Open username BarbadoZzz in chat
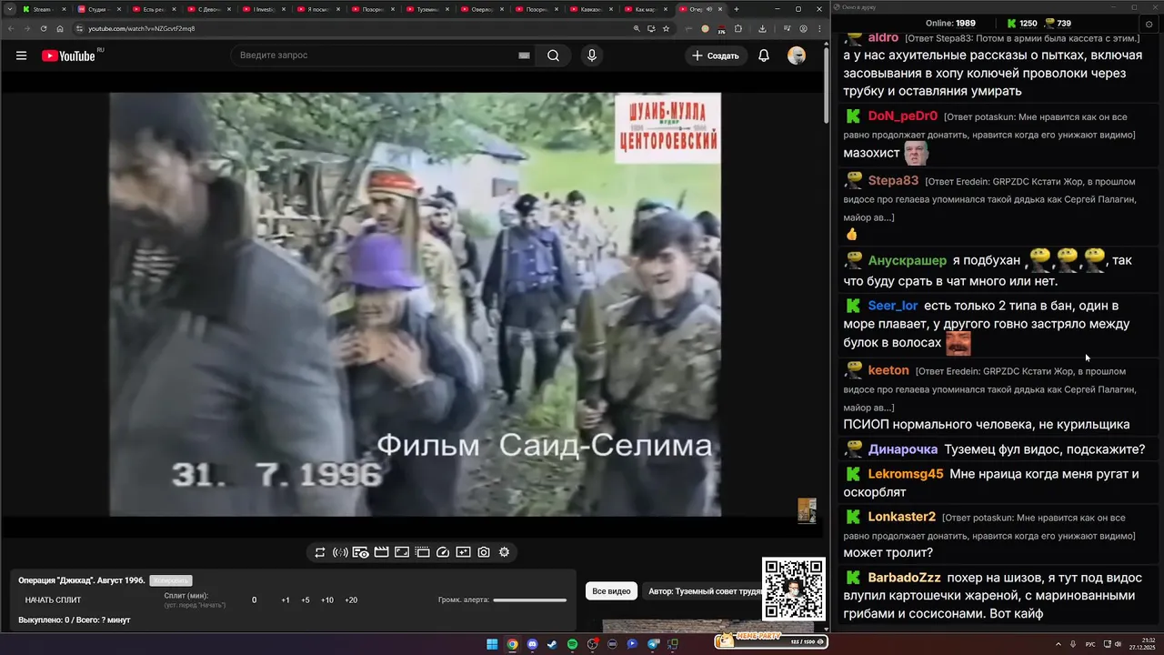The height and width of the screenshot is (655, 1164). pyautogui.click(x=904, y=578)
